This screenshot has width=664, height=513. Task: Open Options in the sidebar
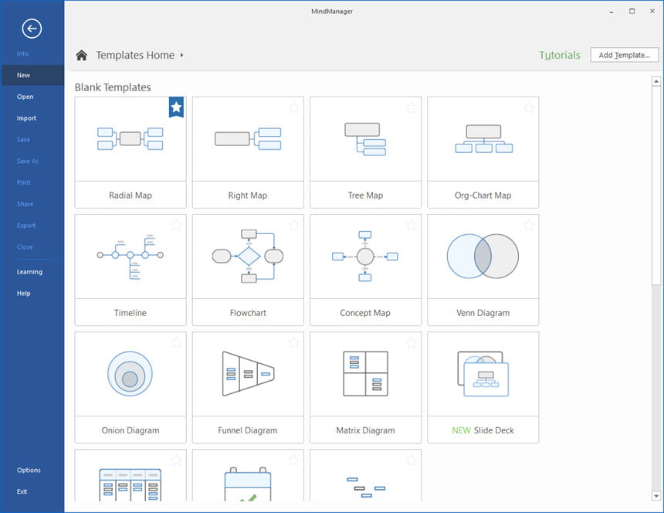point(29,471)
